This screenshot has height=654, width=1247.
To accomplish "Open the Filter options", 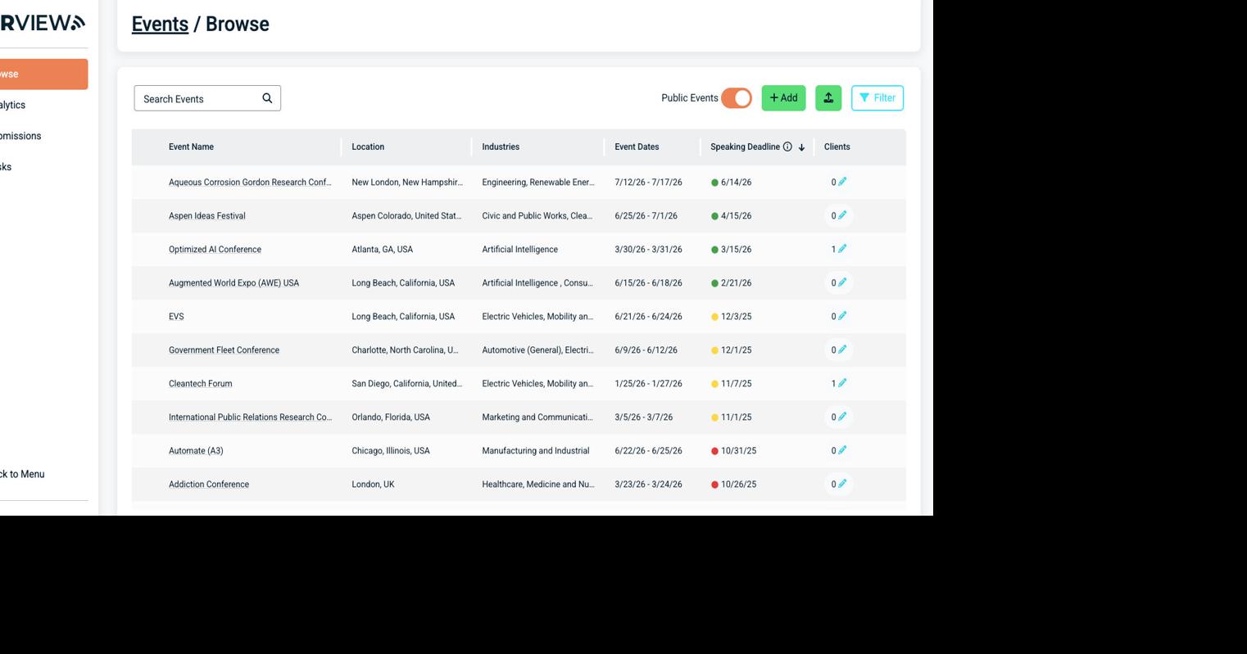I will point(877,98).
